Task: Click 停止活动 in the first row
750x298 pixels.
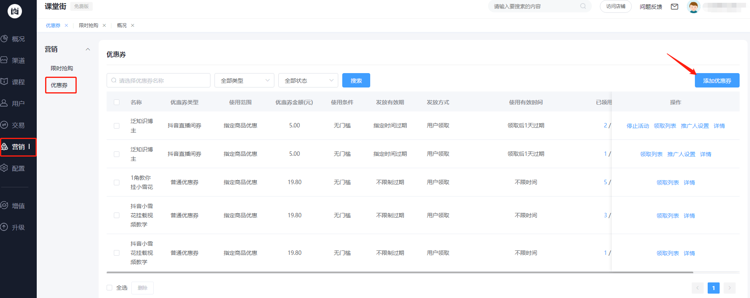Action: 638,126
